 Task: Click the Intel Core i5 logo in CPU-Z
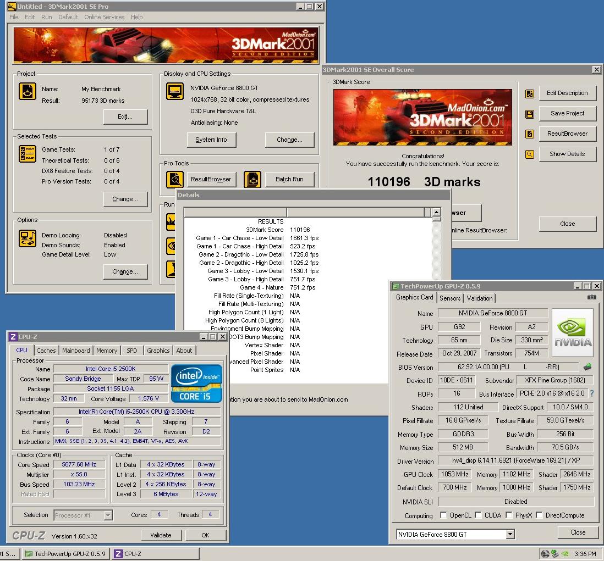[196, 383]
